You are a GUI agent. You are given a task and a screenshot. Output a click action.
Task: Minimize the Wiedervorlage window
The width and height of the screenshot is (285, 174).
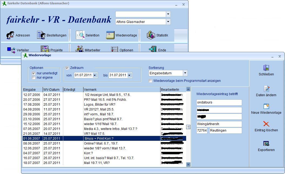272,57
